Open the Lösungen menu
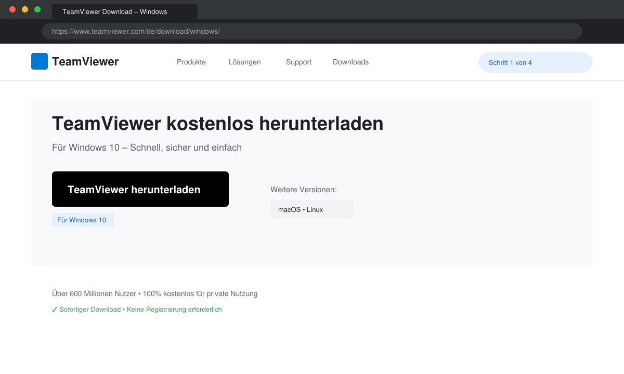The height and width of the screenshot is (374, 624). click(x=245, y=62)
